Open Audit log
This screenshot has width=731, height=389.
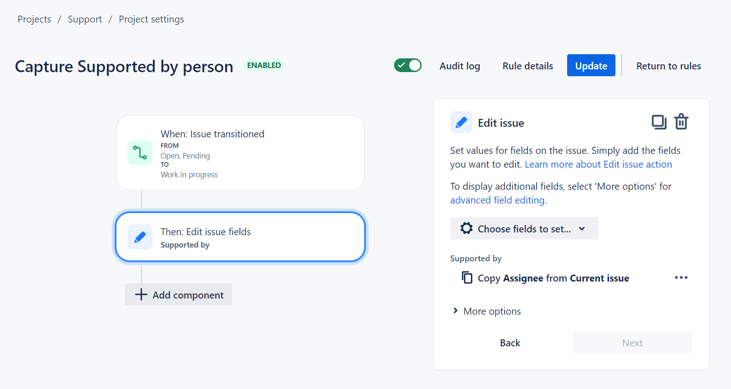click(x=459, y=66)
